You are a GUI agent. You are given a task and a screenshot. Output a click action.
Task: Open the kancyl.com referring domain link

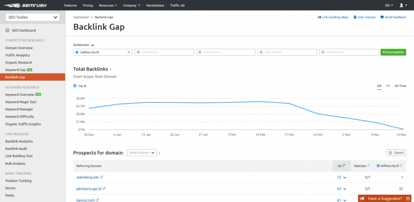coord(85,200)
